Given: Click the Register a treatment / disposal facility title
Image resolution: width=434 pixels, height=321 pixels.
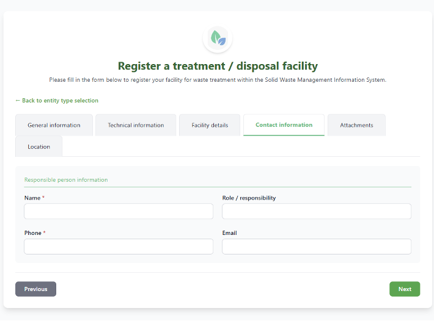Looking at the screenshot, I should 218,66.
